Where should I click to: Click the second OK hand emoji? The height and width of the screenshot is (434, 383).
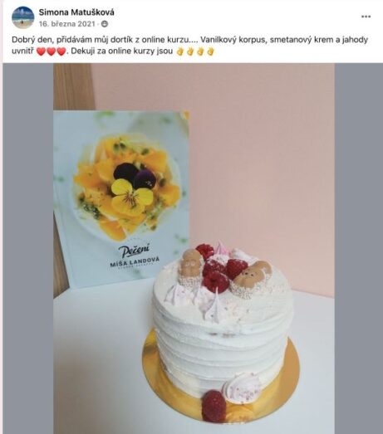190,51
